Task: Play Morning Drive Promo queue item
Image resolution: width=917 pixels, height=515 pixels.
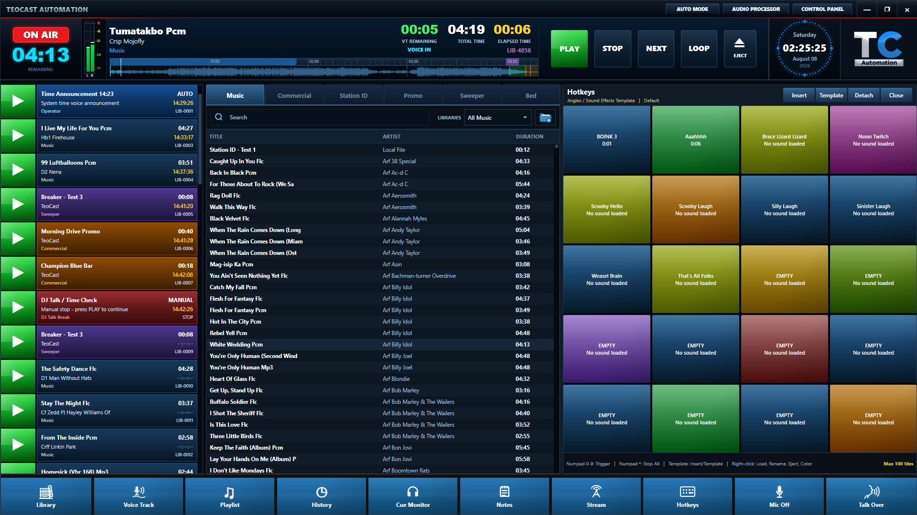Action: click(18, 239)
